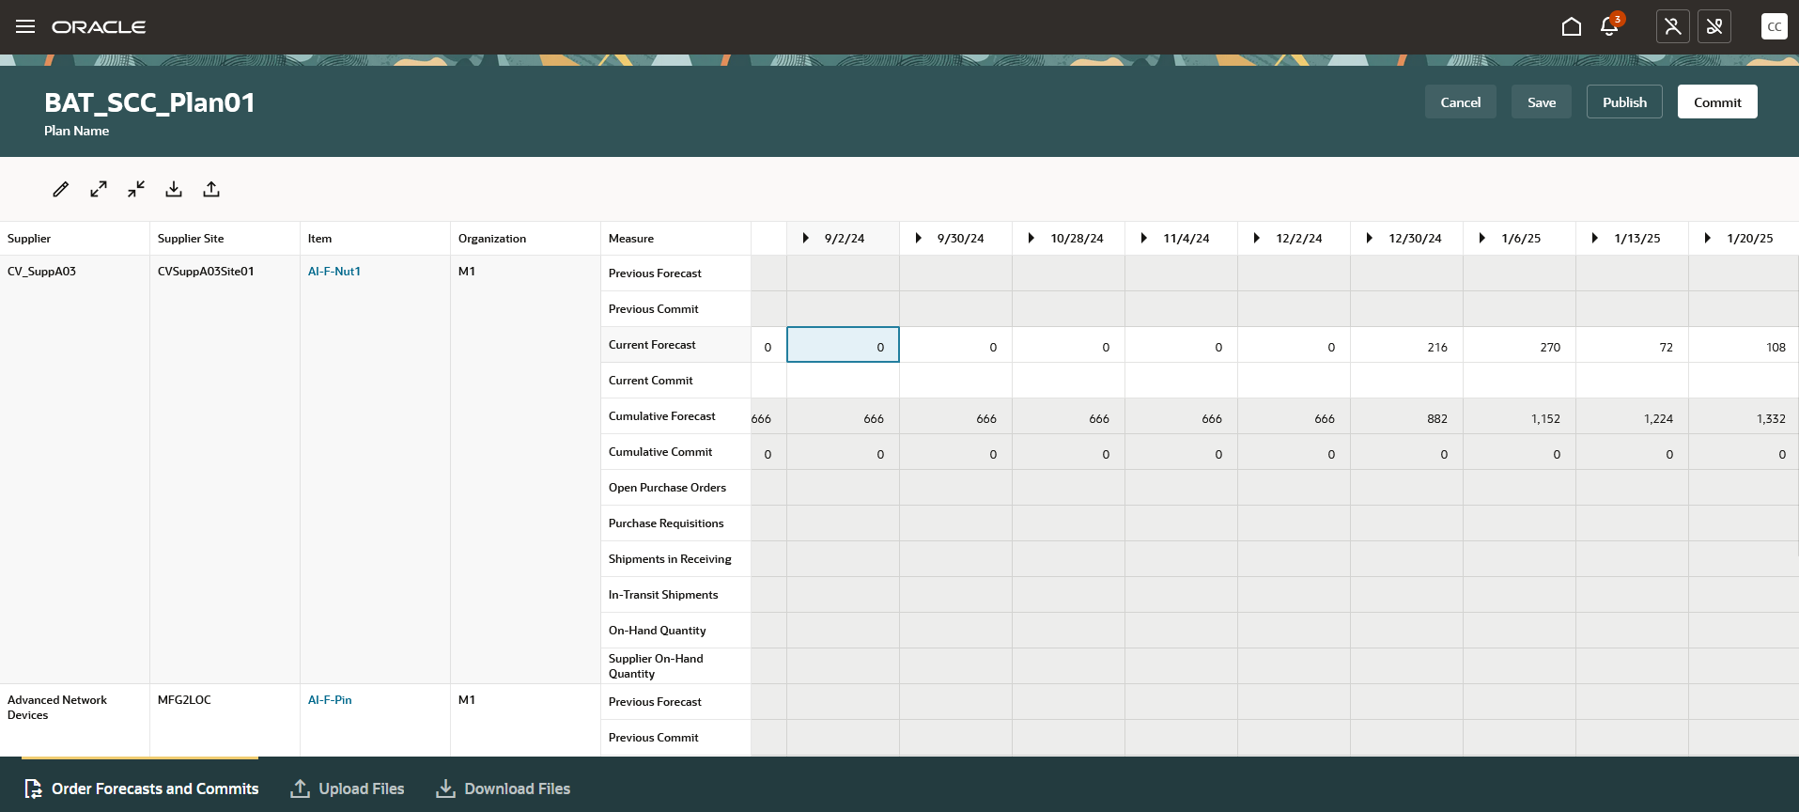Image resolution: width=1799 pixels, height=812 pixels.
Task: Select Current Forecast cell with value 72
Action: (x=1632, y=345)
